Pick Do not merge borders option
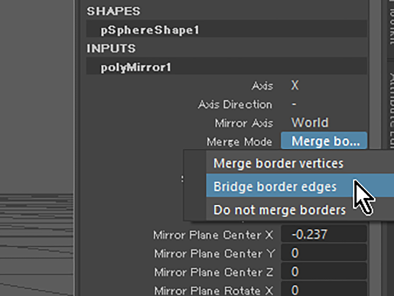This screenshot has width=394, height=296. (279, 210)
